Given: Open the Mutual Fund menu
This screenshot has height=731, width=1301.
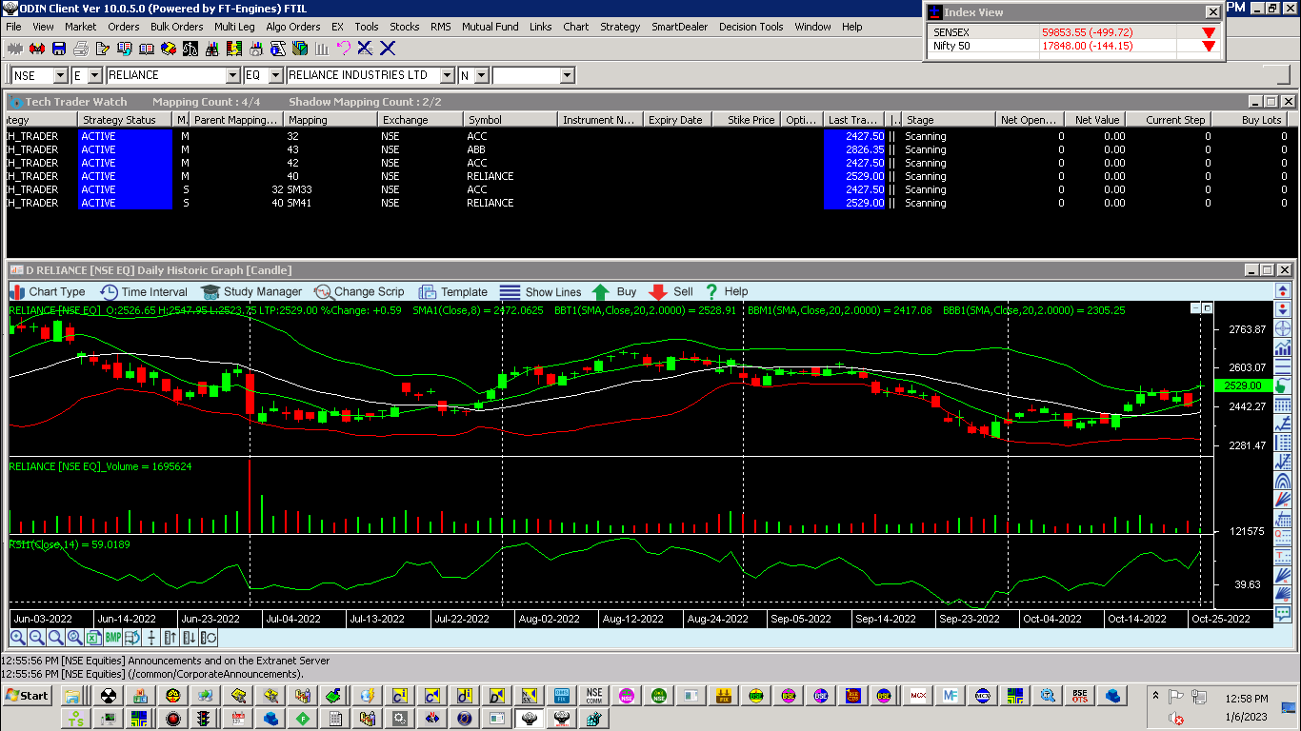Looking at the screenshot, I should point(490,27).
